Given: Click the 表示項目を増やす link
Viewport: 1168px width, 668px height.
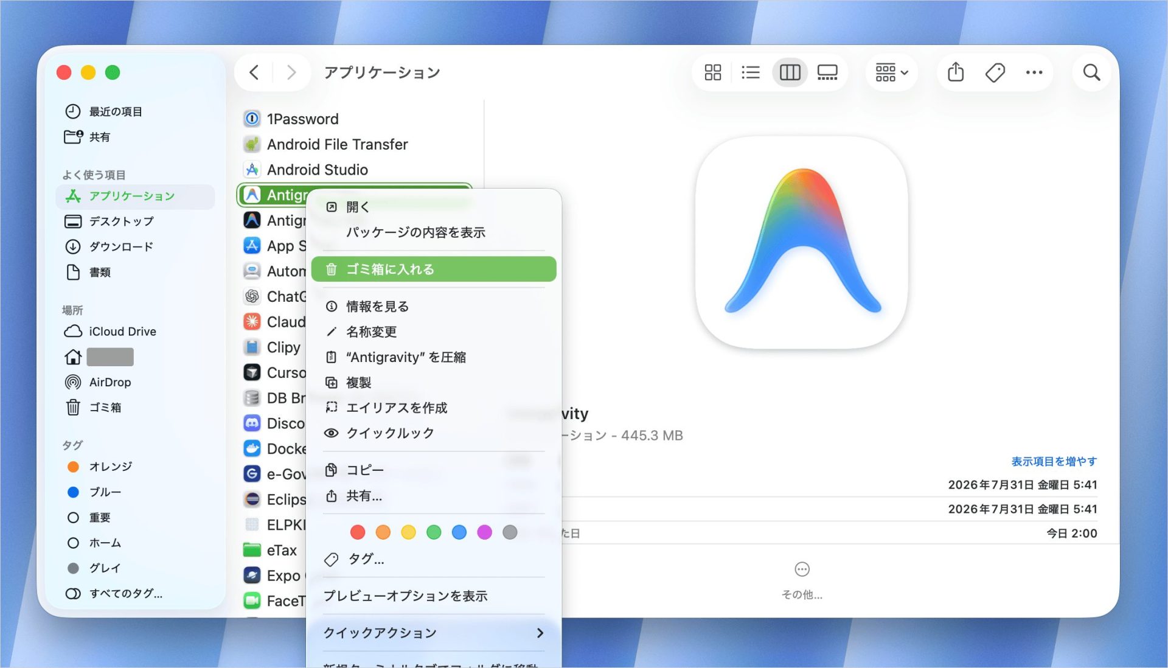Looking at the screenshot, I should [1054, 461].
